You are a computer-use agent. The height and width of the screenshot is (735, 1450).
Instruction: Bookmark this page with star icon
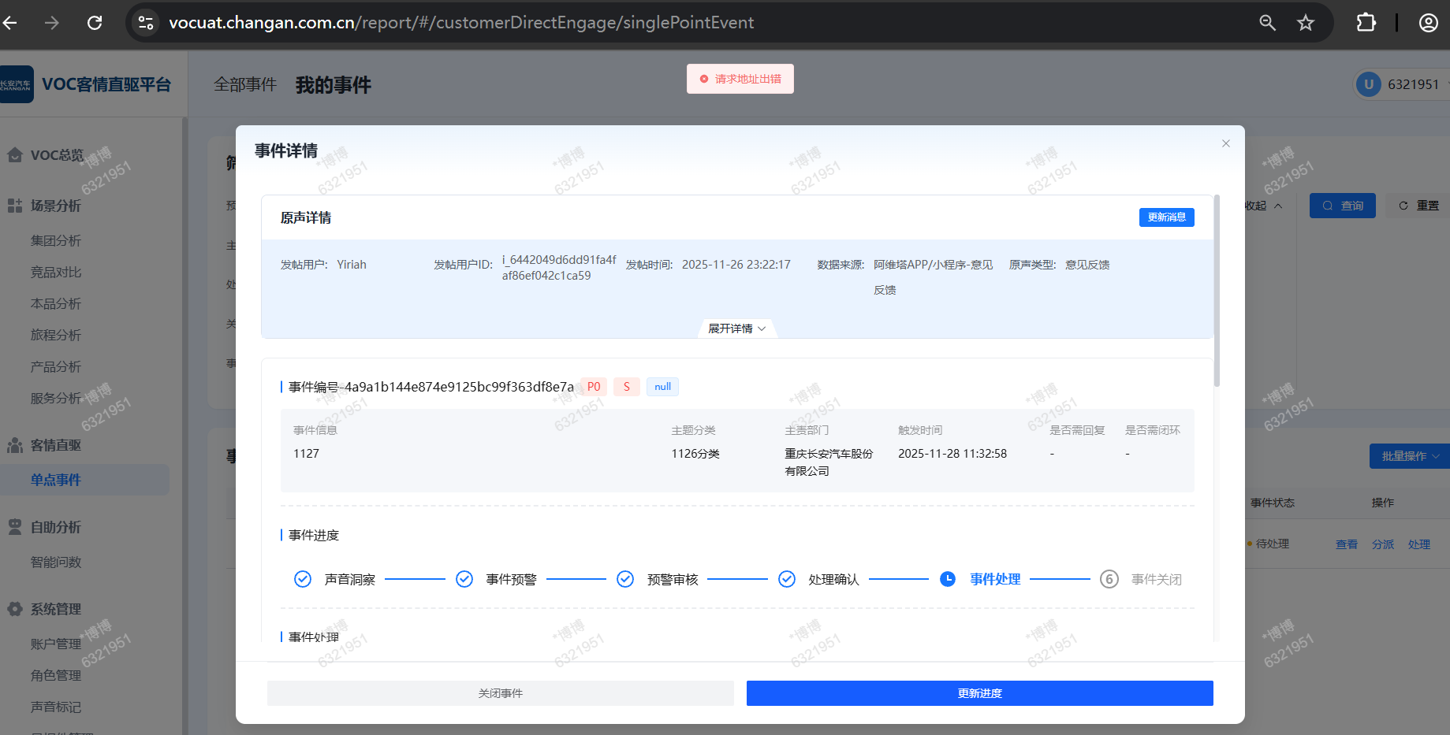click(1306, 23)
